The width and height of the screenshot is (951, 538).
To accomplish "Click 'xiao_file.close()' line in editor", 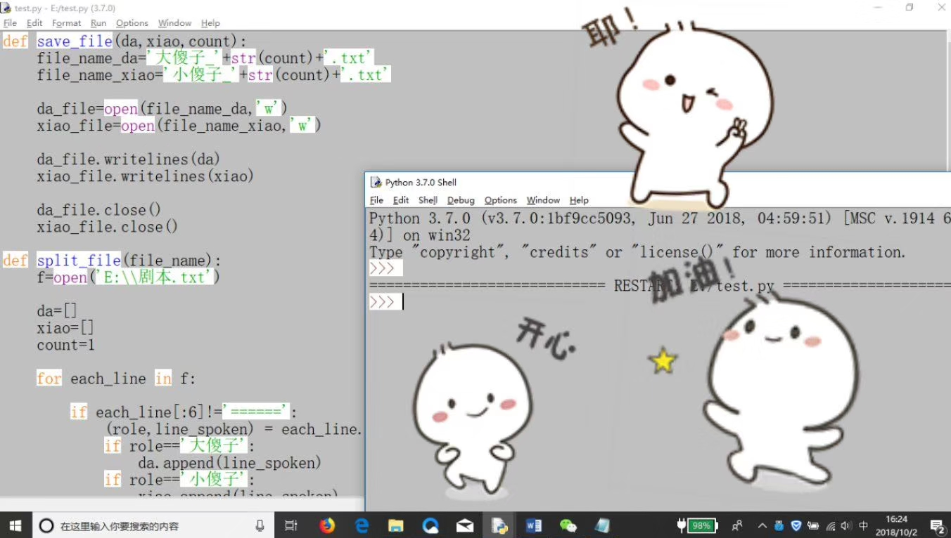I will click(108, 227).
